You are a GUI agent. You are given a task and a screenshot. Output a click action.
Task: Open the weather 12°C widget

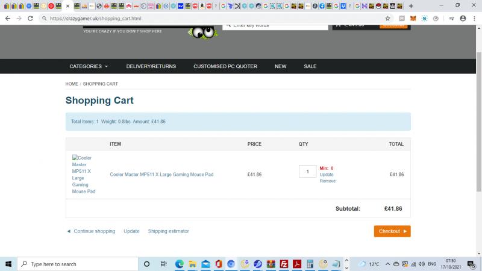(369, 264)
